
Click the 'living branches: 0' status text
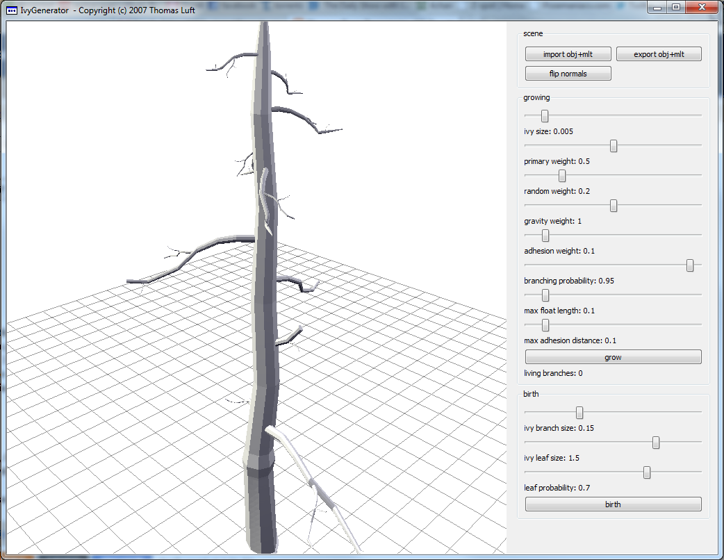coord(553,373)
